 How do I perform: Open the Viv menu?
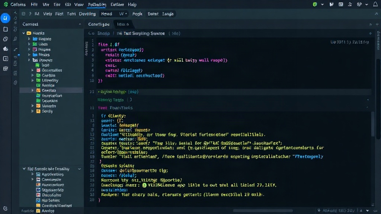coord(46,4)
